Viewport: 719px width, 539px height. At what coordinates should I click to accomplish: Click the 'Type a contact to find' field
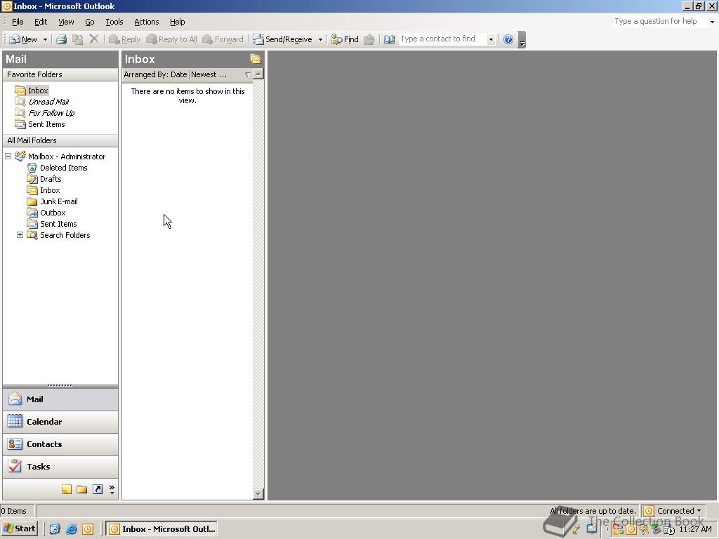tap(442, 39)
